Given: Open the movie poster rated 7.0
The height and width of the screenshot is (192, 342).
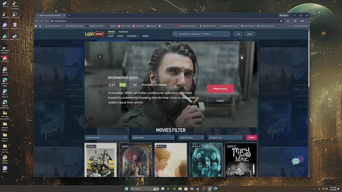Looking at the screenshot, I should 100,160.
